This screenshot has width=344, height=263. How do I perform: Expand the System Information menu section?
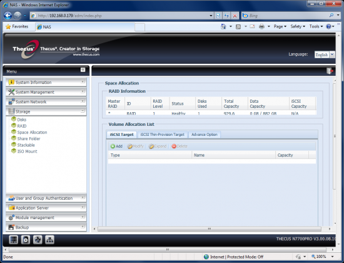[46, 82]
